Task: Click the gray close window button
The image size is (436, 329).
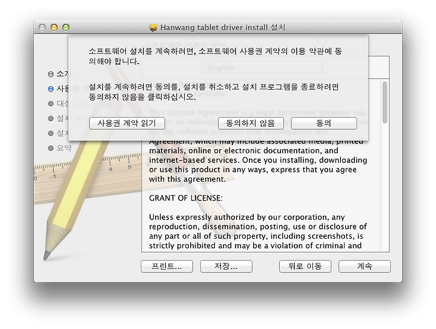Action: coord(42,27)
